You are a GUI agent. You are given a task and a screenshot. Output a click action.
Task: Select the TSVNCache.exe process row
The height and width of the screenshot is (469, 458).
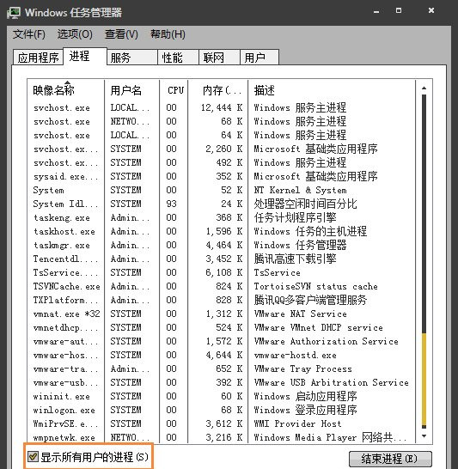click(x=222, y=287)
